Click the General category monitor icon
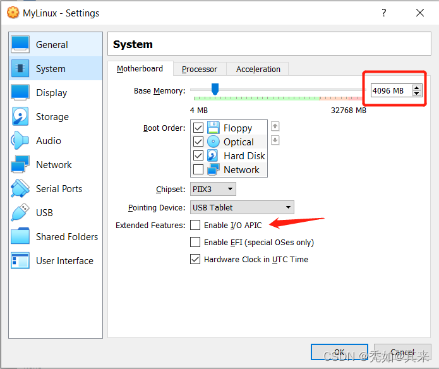Viewport: 439px width, 369px height. click(x=20, y=44)
